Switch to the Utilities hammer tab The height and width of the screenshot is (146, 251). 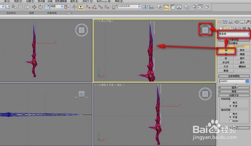tap(248, 22)
